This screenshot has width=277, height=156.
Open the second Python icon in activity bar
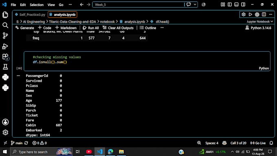tap(5, 88)
